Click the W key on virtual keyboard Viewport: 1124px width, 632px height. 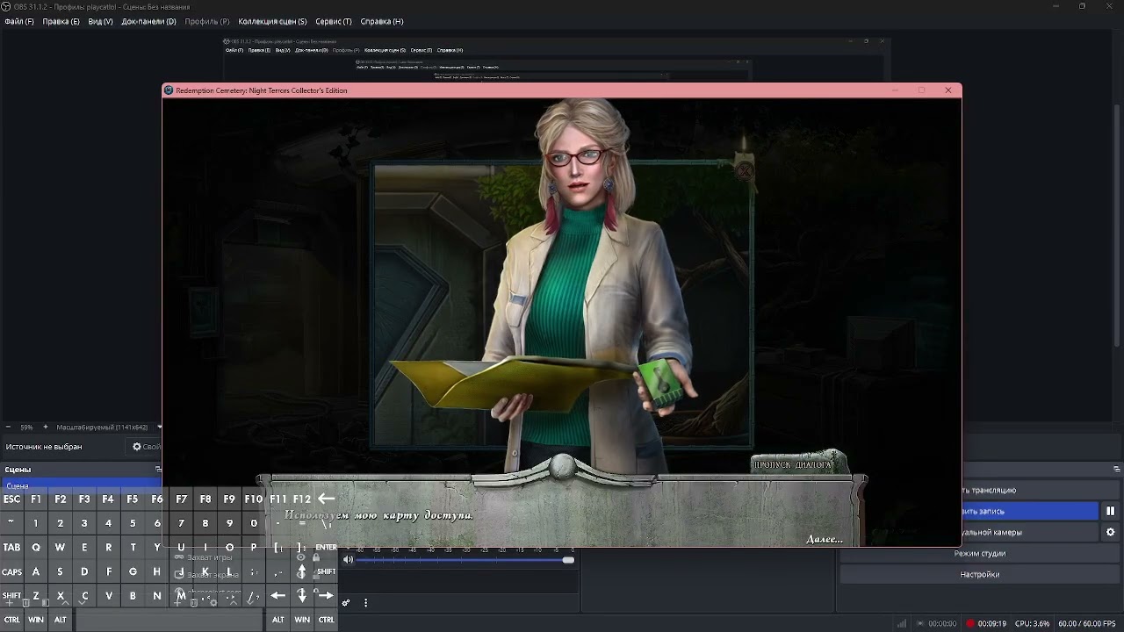60,547
